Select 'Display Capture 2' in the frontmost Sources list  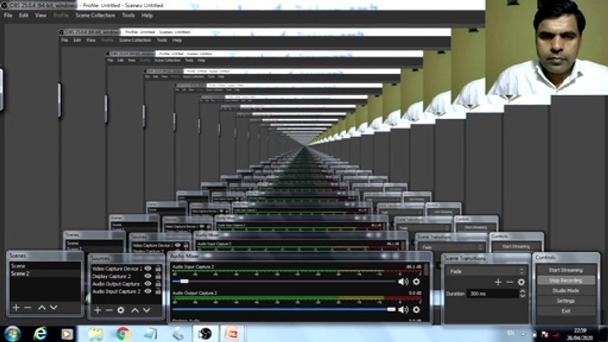pos(111,276)
